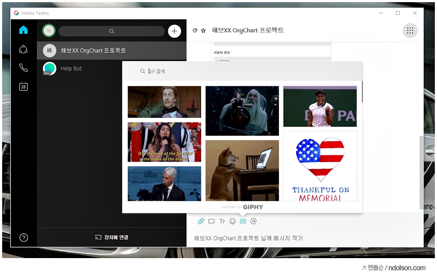Click the 해브XX OrgChart 프로젝트 header title

[248, 30]
